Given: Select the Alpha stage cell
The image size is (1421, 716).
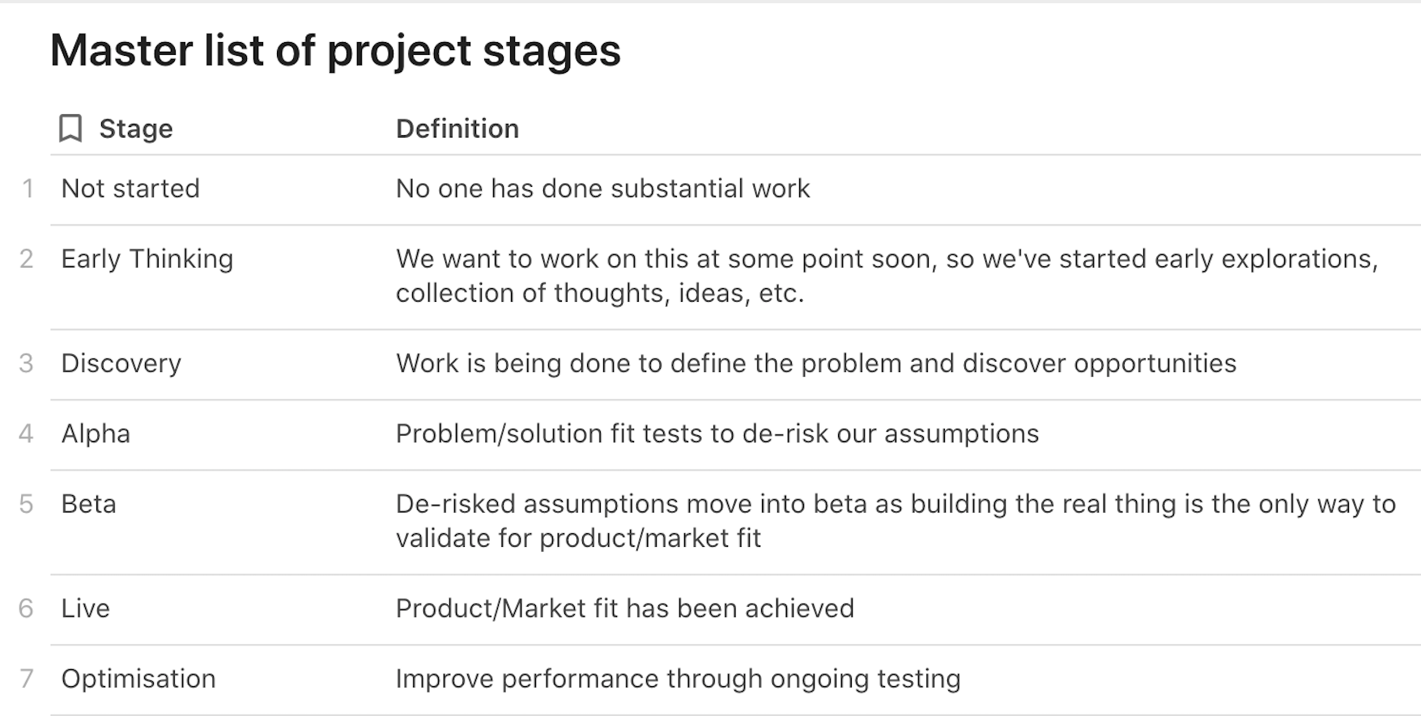Looking at the screenshot, I should coord(96,434).
